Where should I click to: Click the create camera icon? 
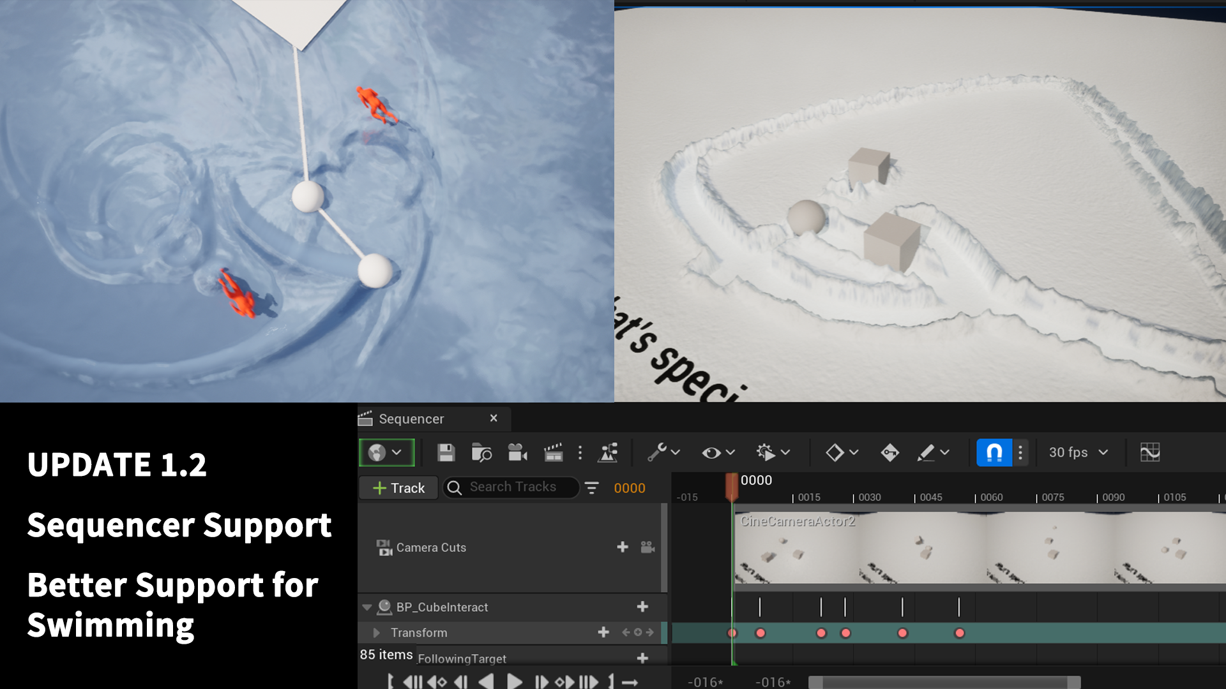[x=517, y=453]
